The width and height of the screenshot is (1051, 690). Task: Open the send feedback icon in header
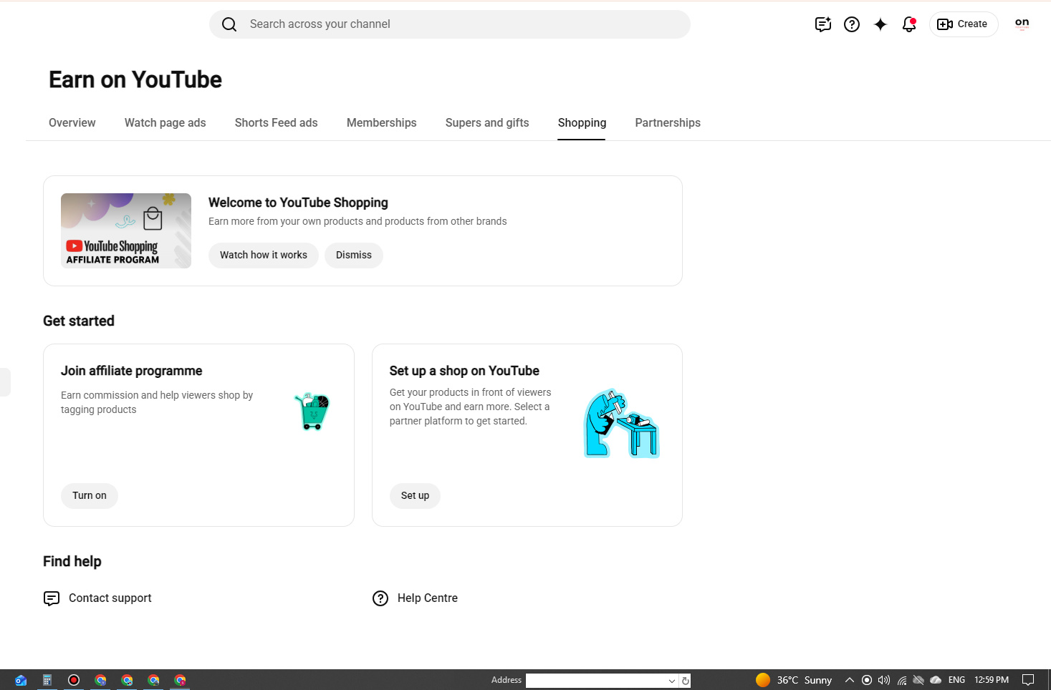[x=823, y=24]
